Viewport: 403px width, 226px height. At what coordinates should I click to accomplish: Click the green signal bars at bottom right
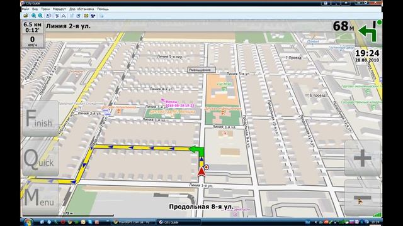coord(377,214)
